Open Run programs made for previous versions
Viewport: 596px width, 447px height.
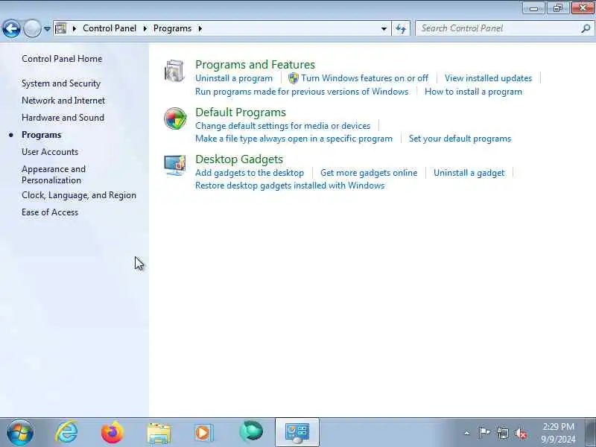click(x=302, y=92)
